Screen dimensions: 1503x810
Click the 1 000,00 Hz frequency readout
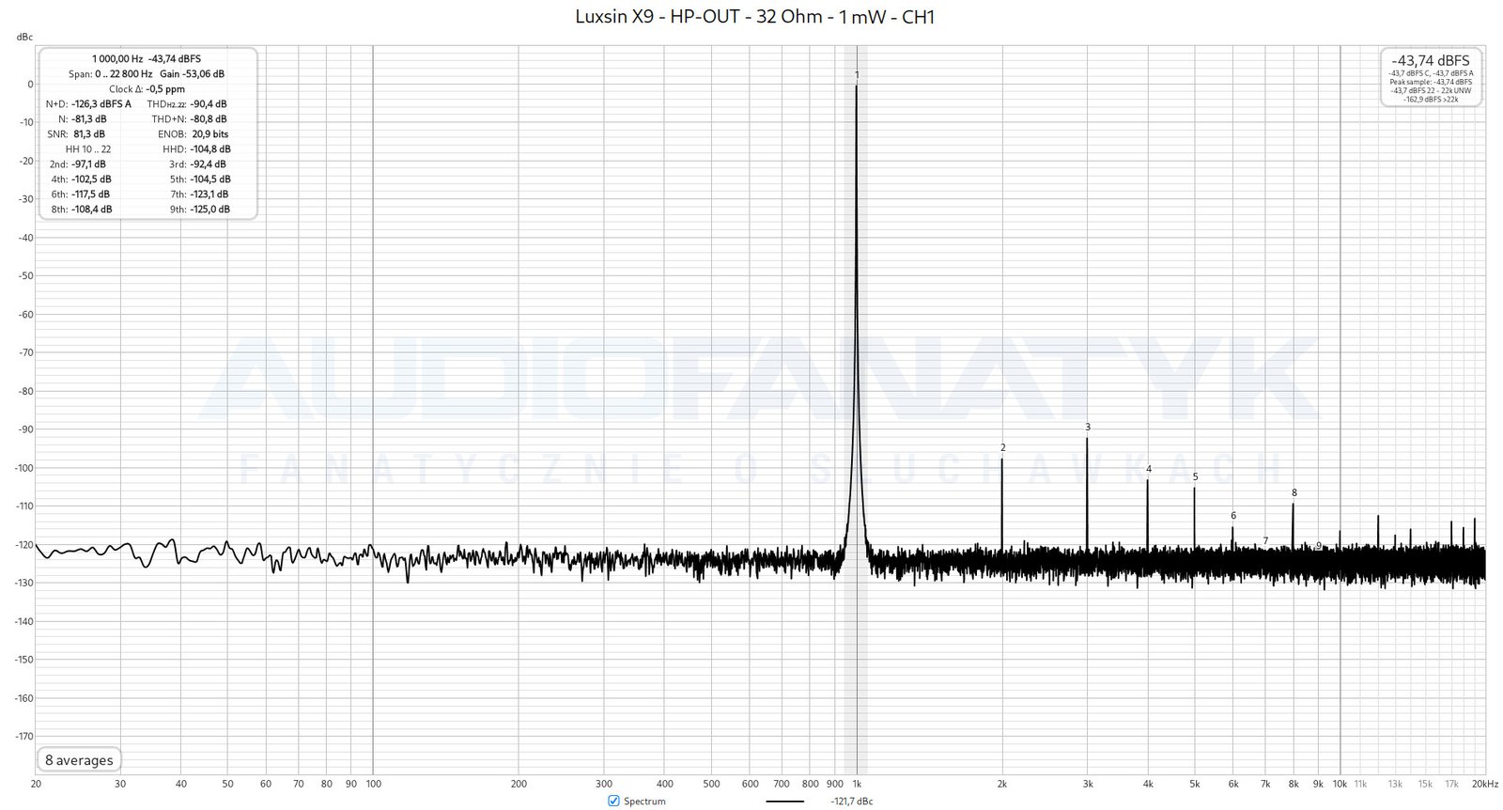[117, 58]
